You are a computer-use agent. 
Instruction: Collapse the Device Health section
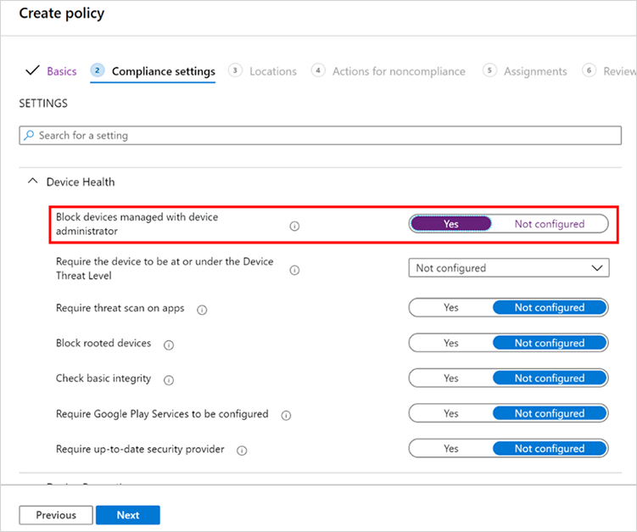click(x=32, y=182)
